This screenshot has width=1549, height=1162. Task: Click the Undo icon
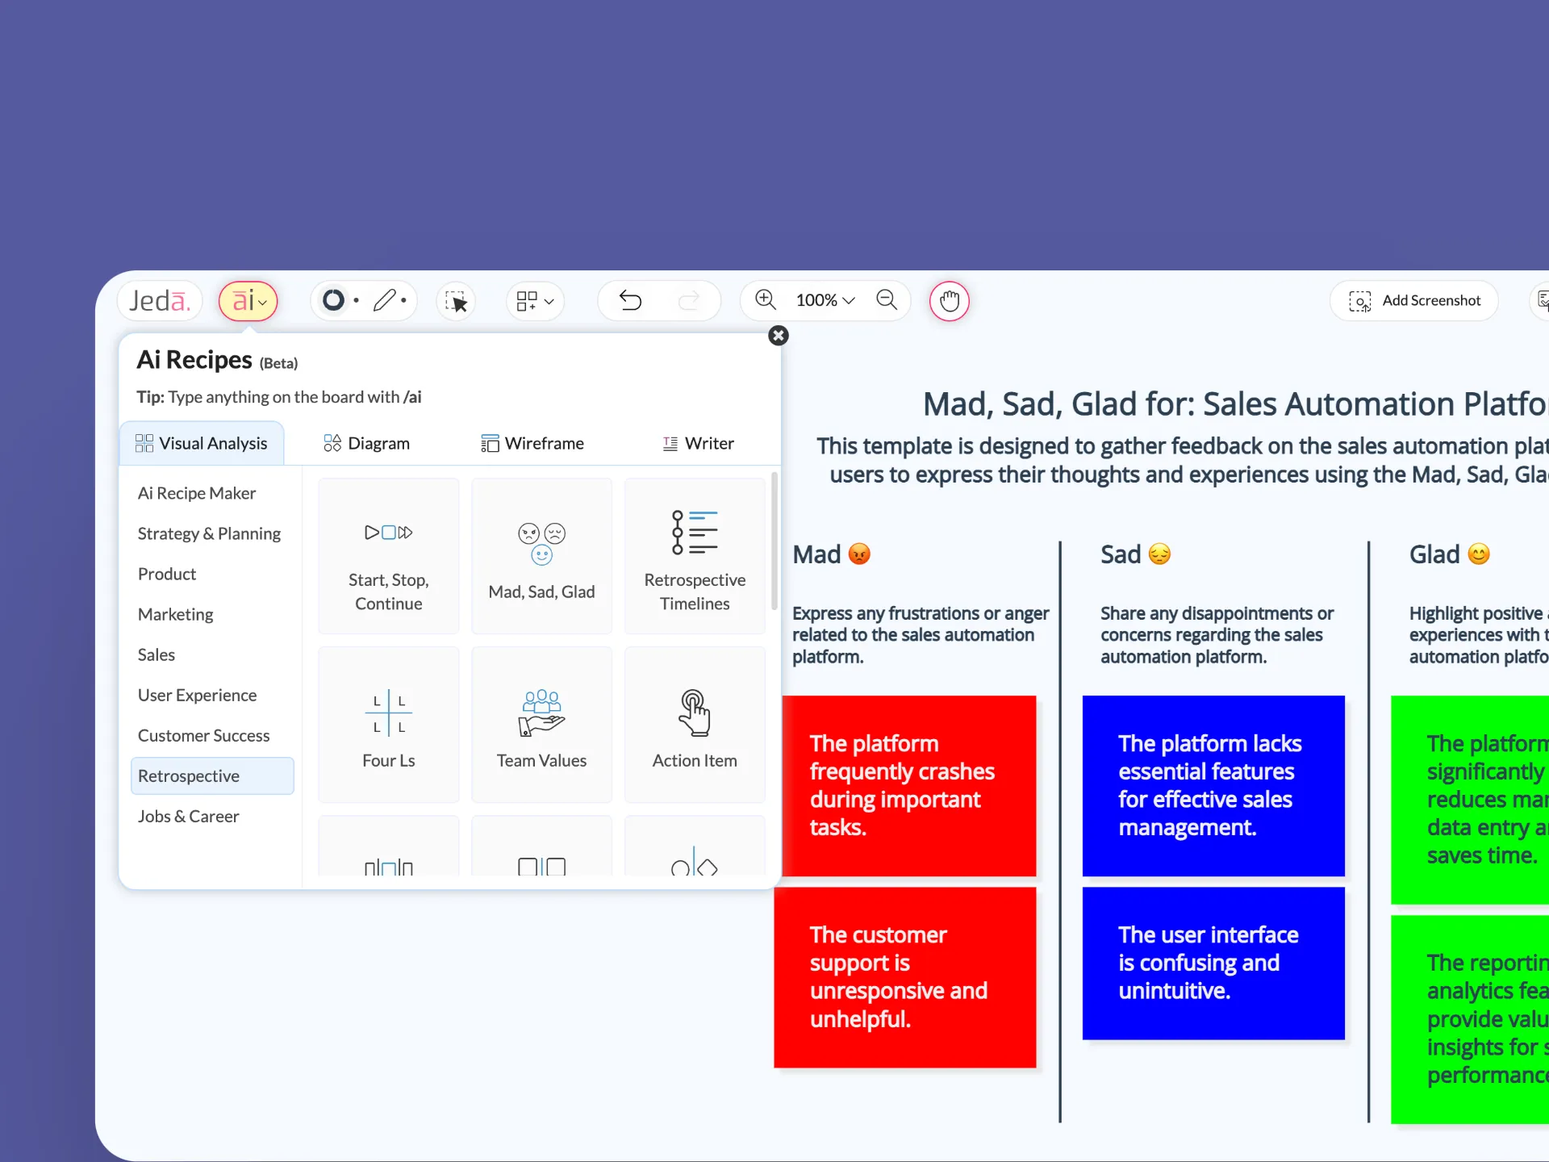tap(630, 300)
